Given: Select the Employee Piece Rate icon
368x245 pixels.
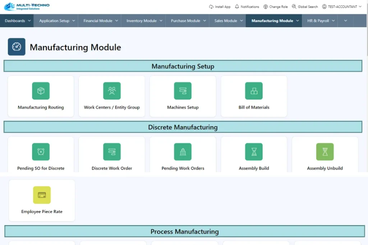Looking at the screenshot, I should tap(42, 195).
